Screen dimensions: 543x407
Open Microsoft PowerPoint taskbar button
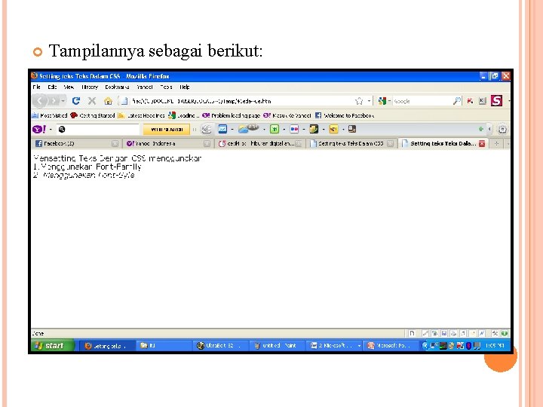391,346
